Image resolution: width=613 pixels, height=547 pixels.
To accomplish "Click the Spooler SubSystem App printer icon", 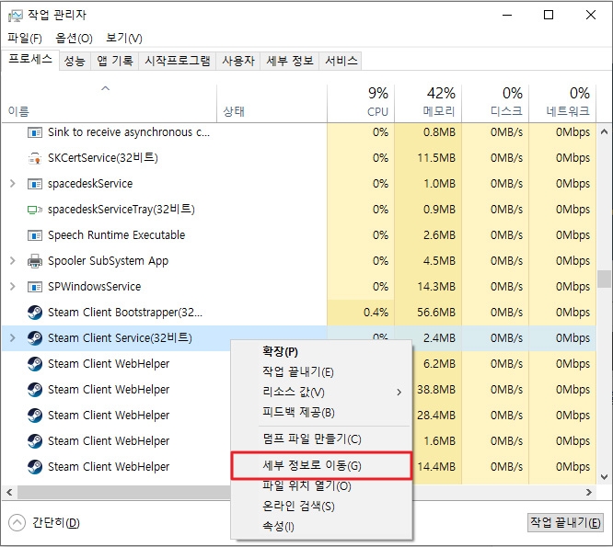I will pyautogui.click(x=35, y=261).
